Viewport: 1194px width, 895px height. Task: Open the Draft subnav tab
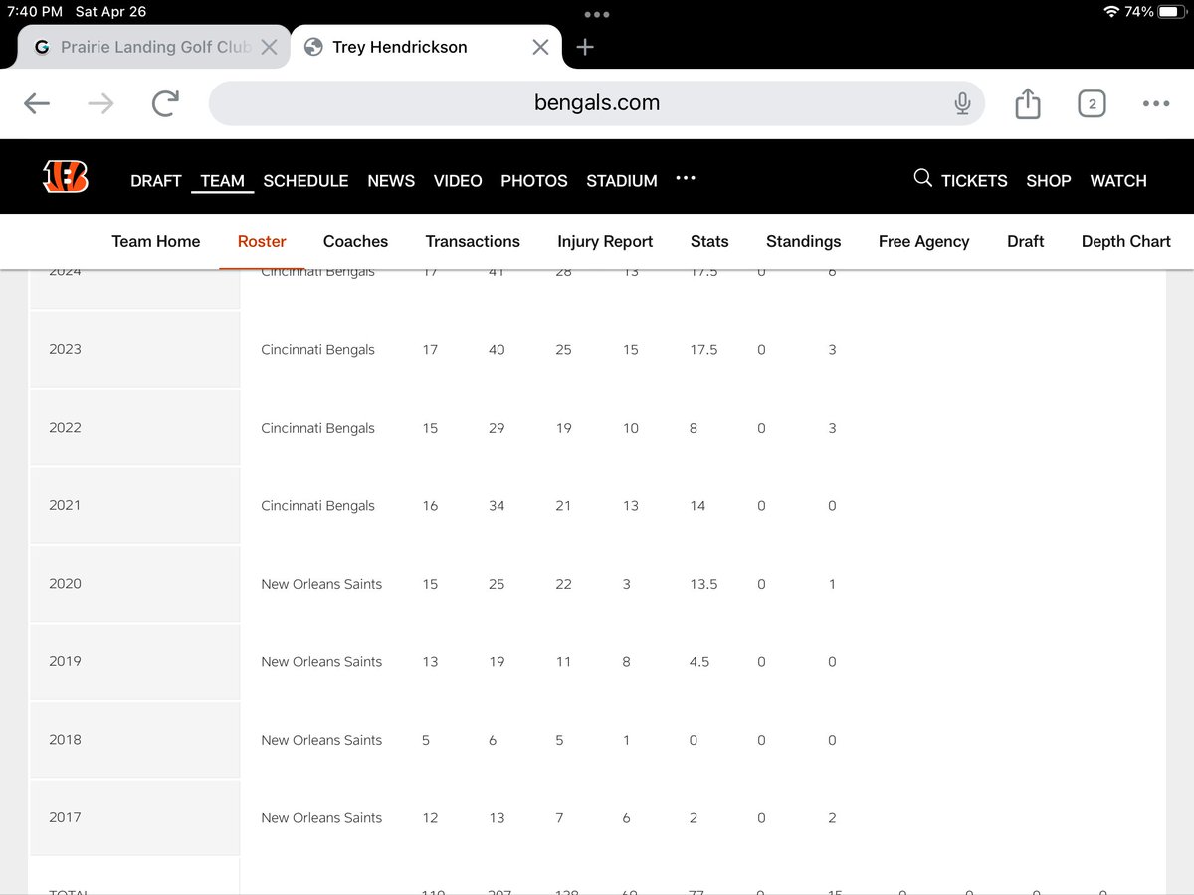(1026, 241)
